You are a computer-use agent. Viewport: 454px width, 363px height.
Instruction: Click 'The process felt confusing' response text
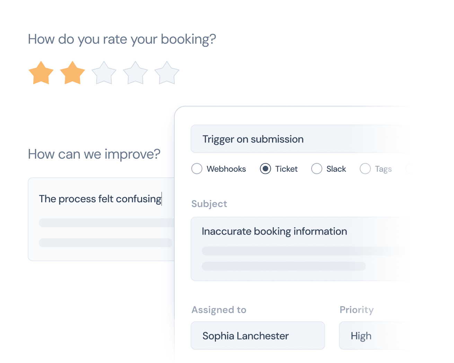click(x=100, y=199)
